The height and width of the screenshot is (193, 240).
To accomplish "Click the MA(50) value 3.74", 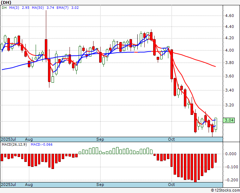I will (50, 8).
